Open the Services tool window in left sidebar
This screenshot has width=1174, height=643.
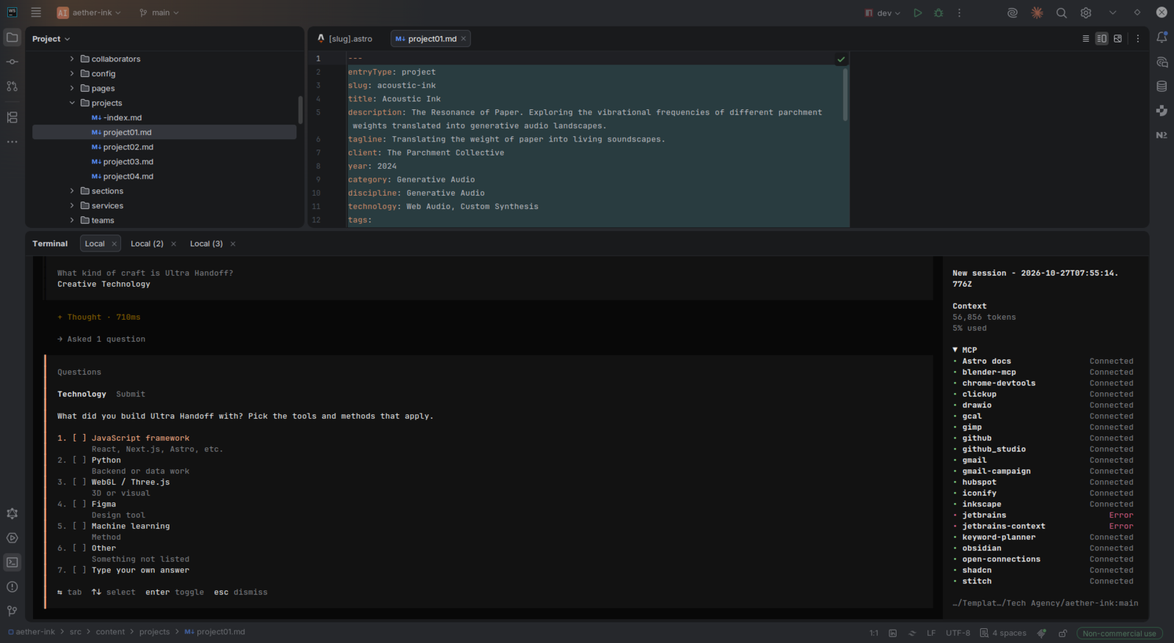coord(12,538)
